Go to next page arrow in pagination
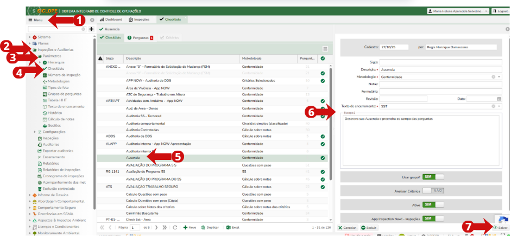This screenshot has width=517, height=251. 157,228
